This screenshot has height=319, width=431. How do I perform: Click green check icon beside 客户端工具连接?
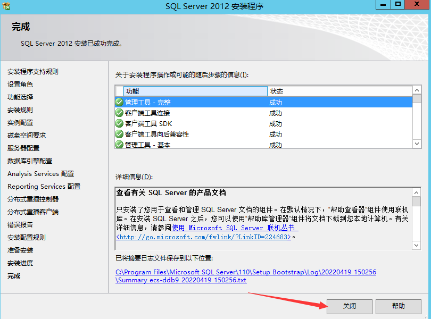point(119,113)
